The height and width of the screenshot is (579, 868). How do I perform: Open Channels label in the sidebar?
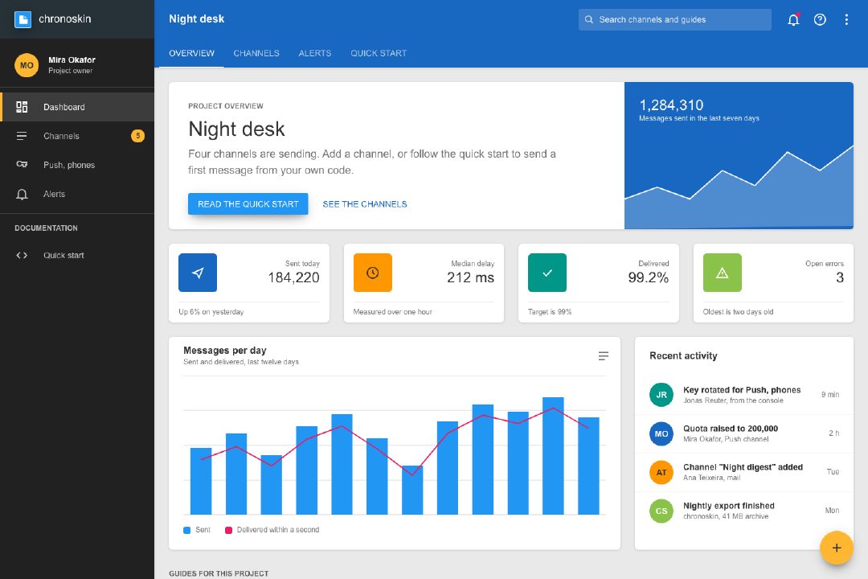tap(61, 136)
